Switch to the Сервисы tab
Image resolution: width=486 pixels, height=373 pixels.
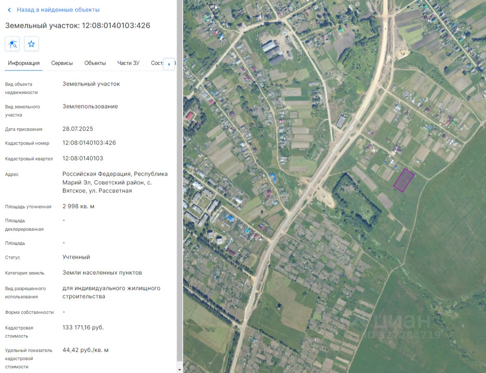62,63
